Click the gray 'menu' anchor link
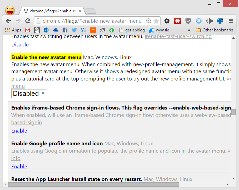239x190 pixels. pyautogui.click(x=18, y=86)
